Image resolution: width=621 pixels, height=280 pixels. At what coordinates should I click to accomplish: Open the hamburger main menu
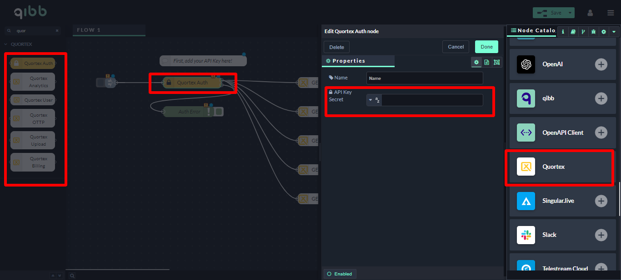point(611,13)
